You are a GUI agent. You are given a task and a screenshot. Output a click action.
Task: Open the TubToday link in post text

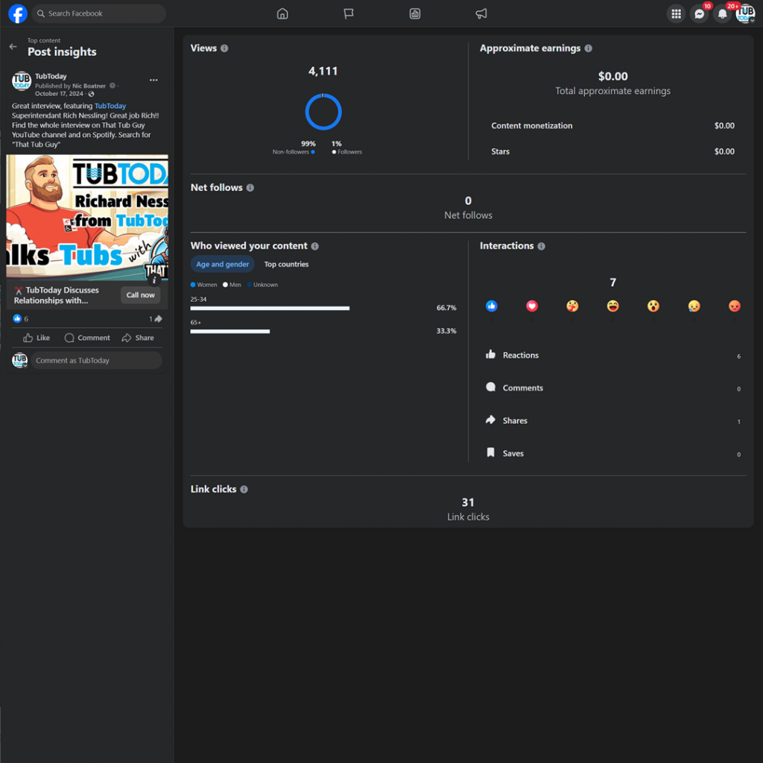click(x=110, y=106)
